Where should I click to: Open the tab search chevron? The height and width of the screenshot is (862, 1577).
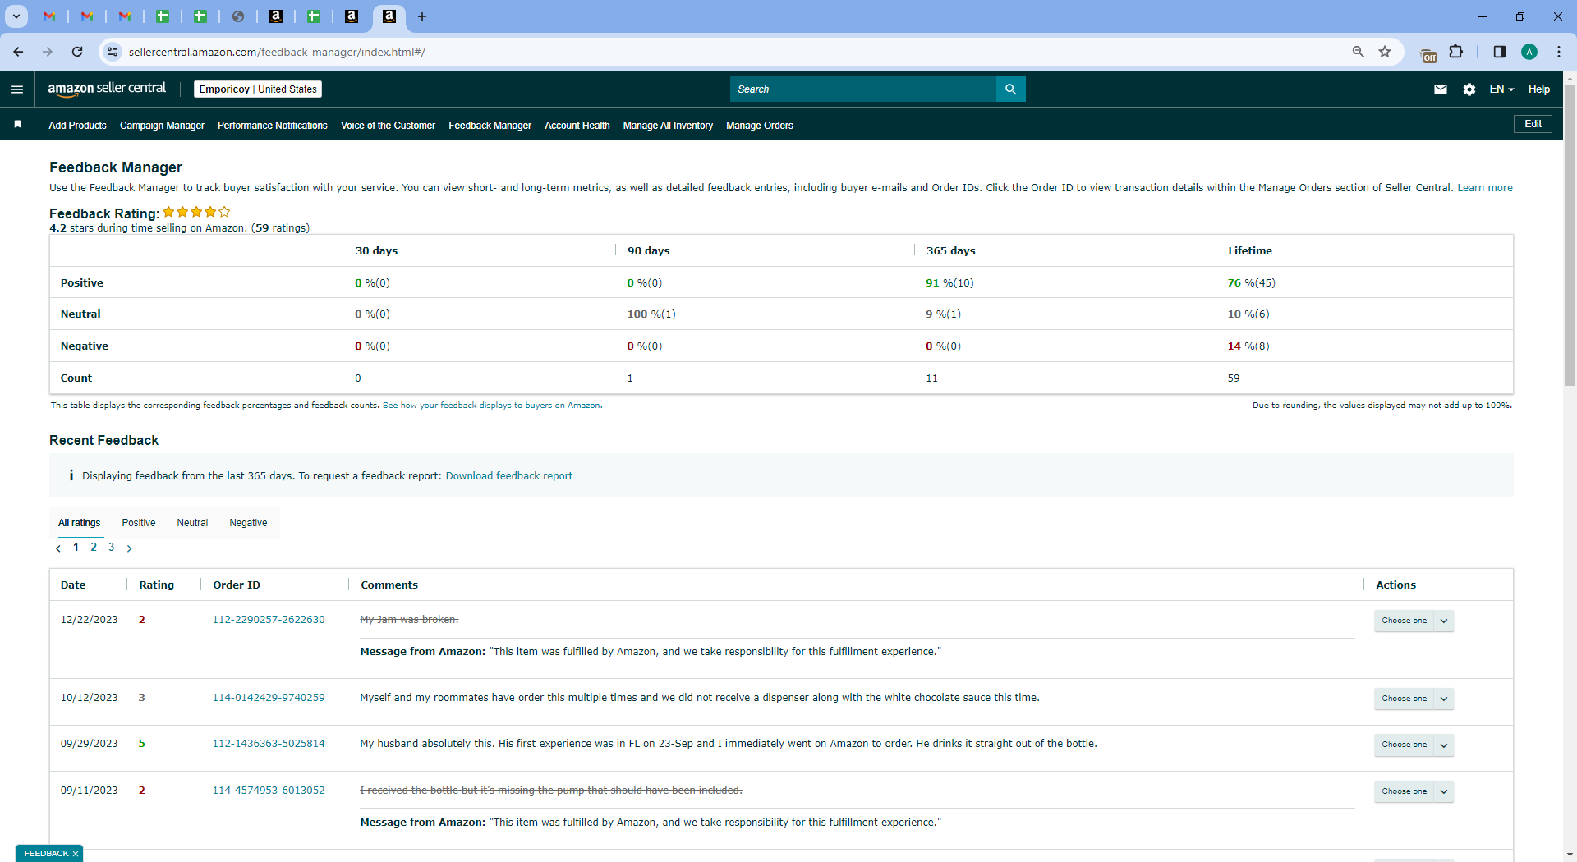tap(16, 16)
